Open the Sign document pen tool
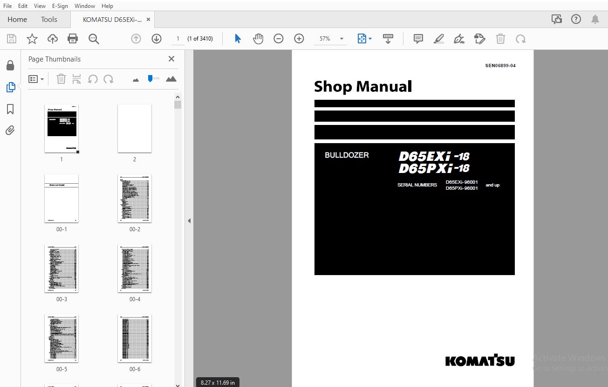608x387 pixels. pos(459,39)
